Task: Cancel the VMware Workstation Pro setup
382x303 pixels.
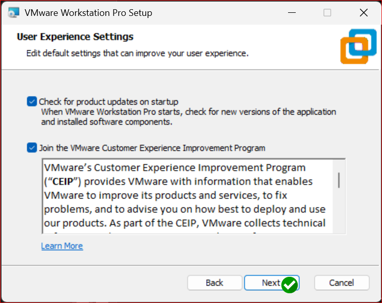Action: 342,283
